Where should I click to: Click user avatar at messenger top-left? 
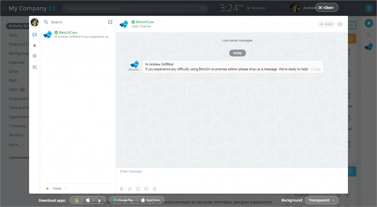coord(35,22)
